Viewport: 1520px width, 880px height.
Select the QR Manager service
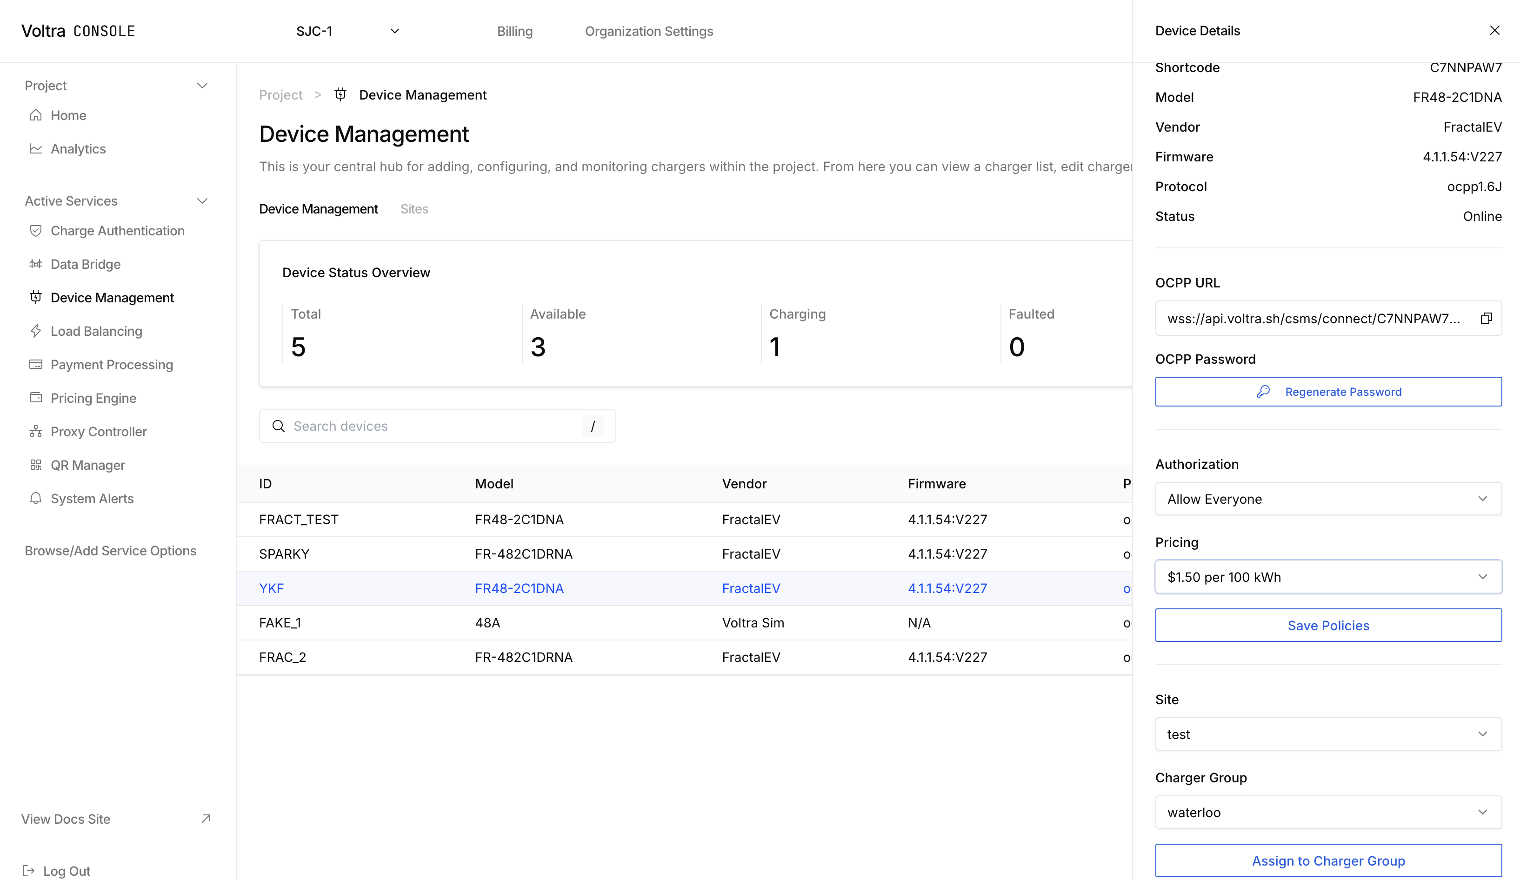[87, 465]
